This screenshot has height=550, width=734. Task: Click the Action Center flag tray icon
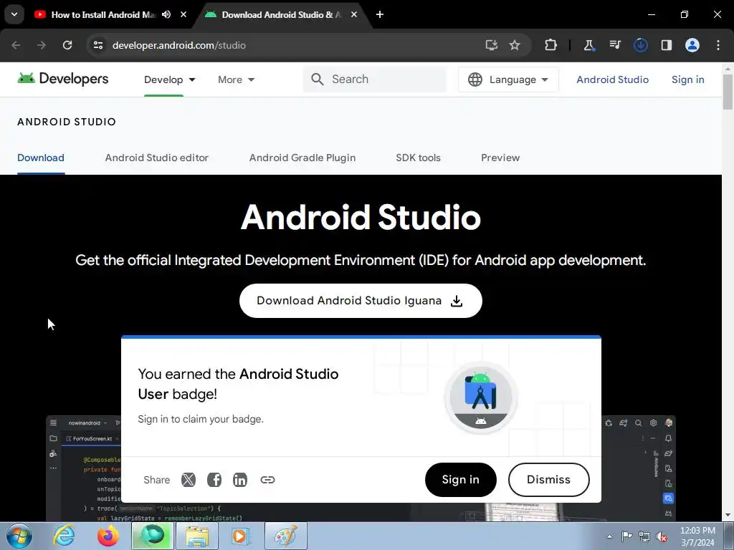[626, 537]
